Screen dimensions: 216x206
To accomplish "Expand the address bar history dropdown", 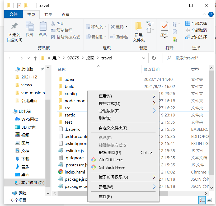I will (144, 58).
